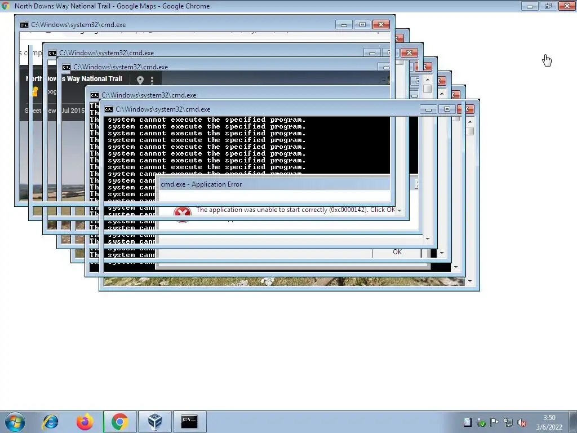
Task: Click the yellow Pegman Street View icon
Action: (x=35, y=91)
